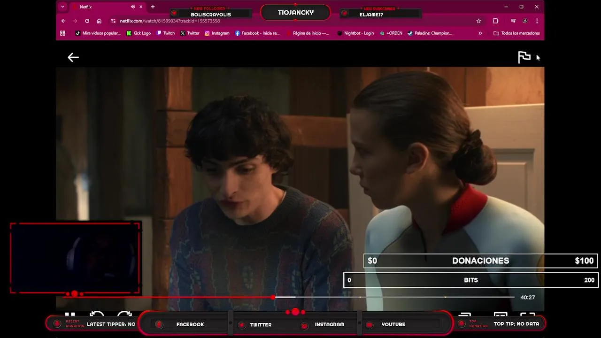The height and width of the screenshot is (338, 601).
Task: Open the Instagram bookmark in bookmarks bar
Action: click(x=217, y=33)
